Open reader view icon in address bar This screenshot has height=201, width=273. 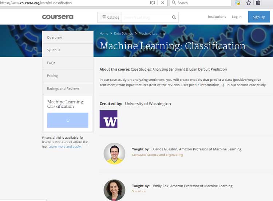point(153,3)
